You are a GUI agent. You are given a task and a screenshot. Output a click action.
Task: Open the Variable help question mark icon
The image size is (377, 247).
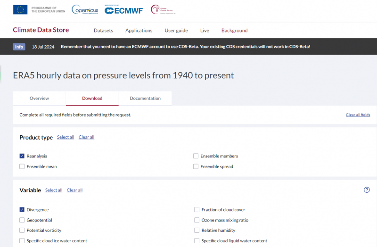click(x=367, y=190)
